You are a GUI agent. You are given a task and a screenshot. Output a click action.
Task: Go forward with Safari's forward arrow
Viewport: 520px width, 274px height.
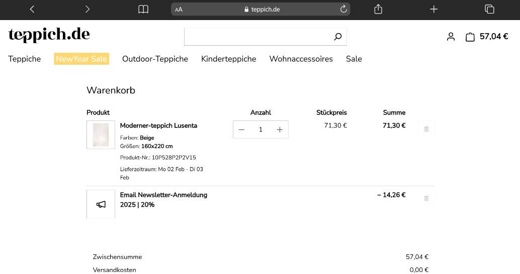tap(87, 9)
